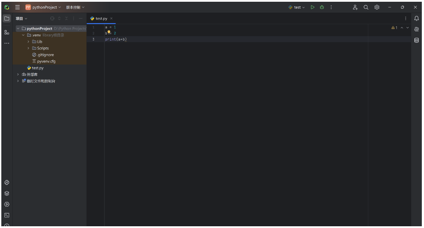Open Search Everywhere magnifier
Screen dimensions: 424x228
[x=366, y=7]
